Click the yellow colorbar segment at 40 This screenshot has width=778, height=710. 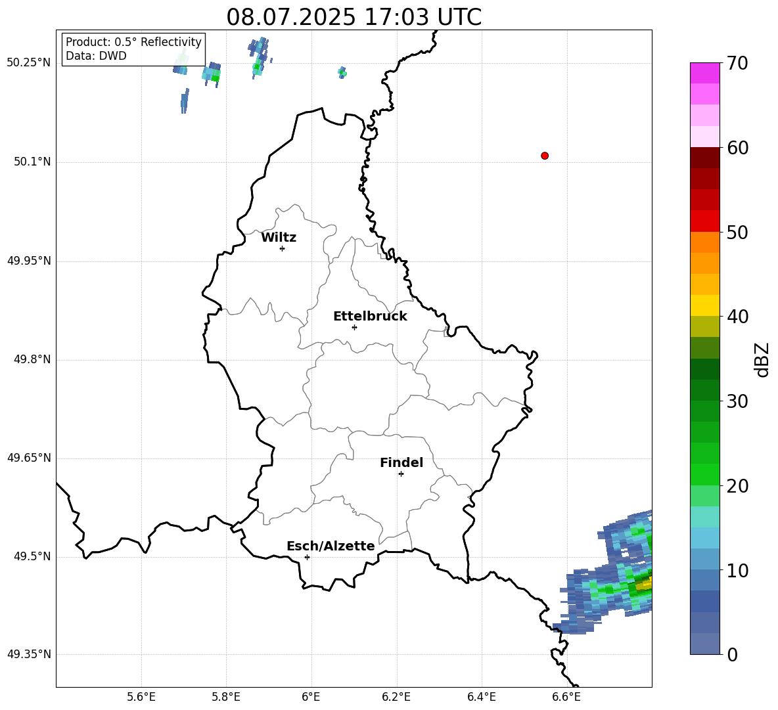point(704,305)
